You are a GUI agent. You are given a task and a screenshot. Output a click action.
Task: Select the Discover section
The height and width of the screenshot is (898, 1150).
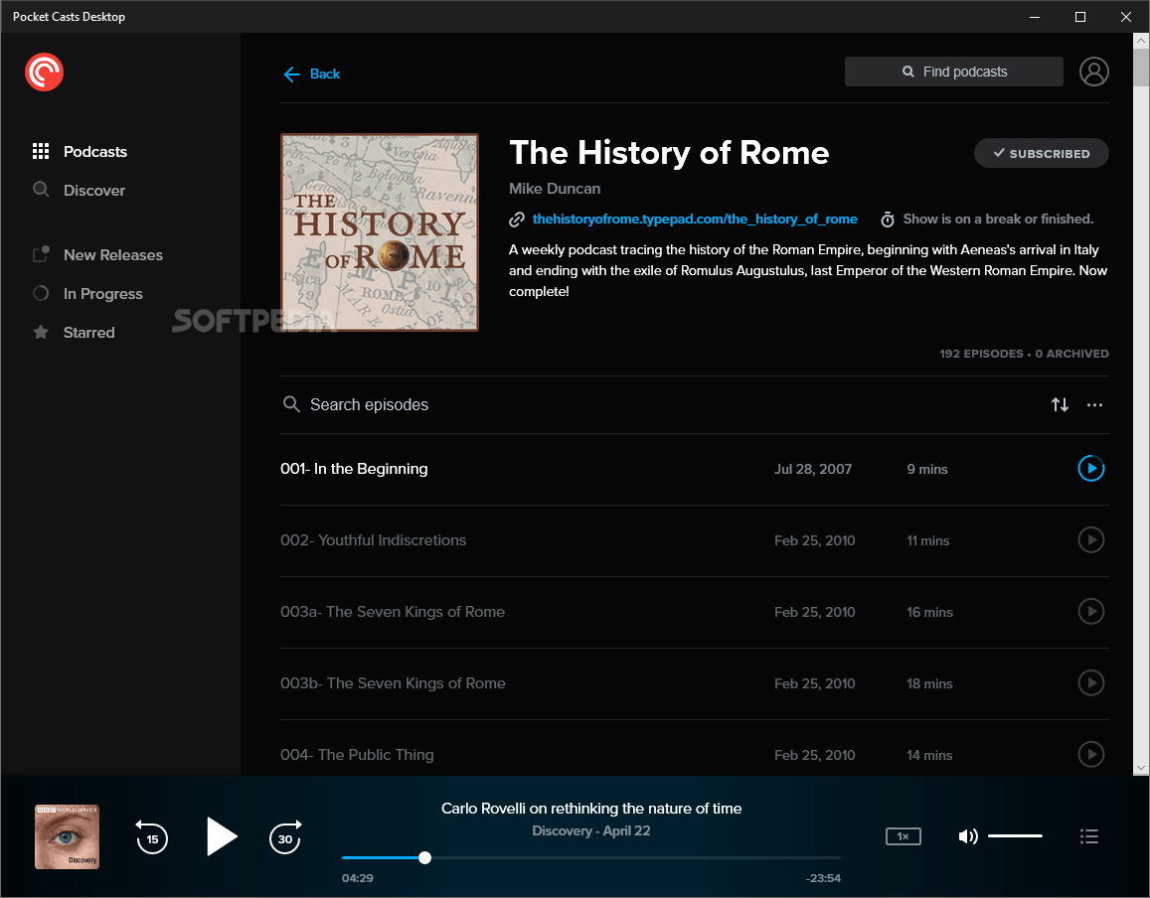[x=93, y=190]
